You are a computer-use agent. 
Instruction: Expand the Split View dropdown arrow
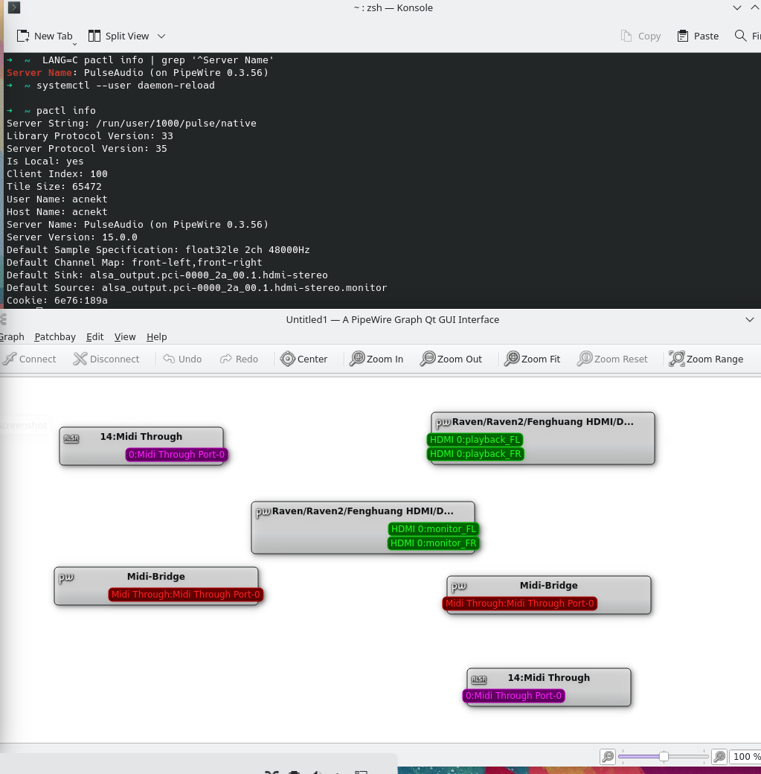click(x=161, y=36)
